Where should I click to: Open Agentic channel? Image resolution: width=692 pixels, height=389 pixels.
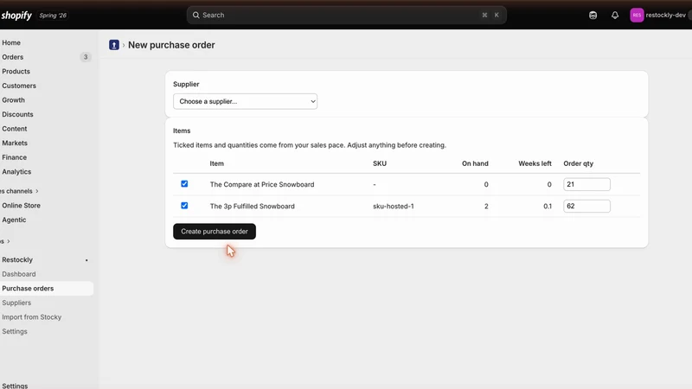coord(14,220)
